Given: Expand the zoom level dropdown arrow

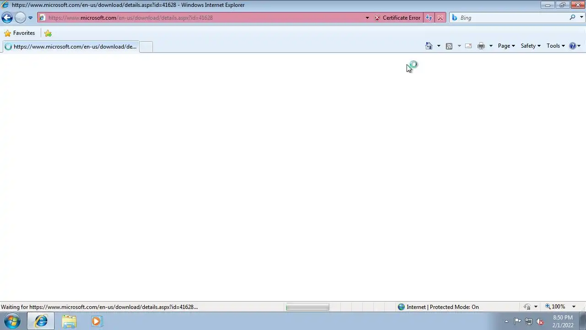Looking at the screenshot, I should click(574, 307).
